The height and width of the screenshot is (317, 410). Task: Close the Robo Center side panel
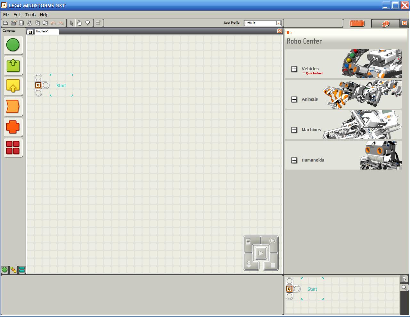click(405, 23)
